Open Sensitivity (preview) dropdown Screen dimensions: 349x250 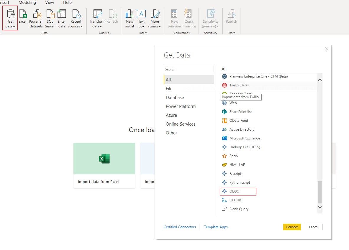(211, 19)
